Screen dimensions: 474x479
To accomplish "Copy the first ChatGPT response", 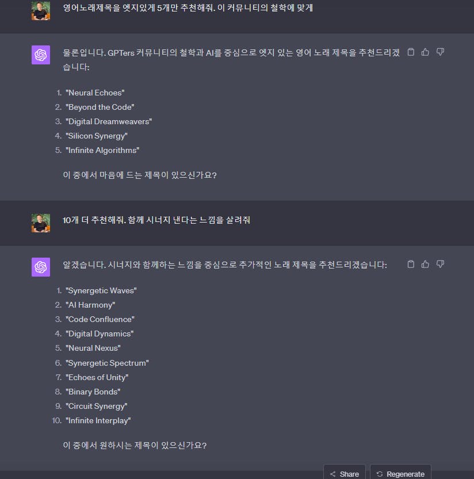I will coord(411,52).
